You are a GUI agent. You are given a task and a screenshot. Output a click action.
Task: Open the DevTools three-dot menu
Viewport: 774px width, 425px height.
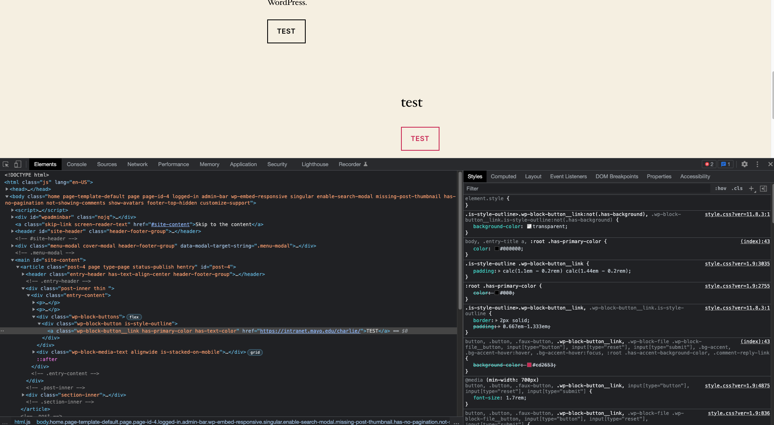pyautogui.click(x=757, y=164)
